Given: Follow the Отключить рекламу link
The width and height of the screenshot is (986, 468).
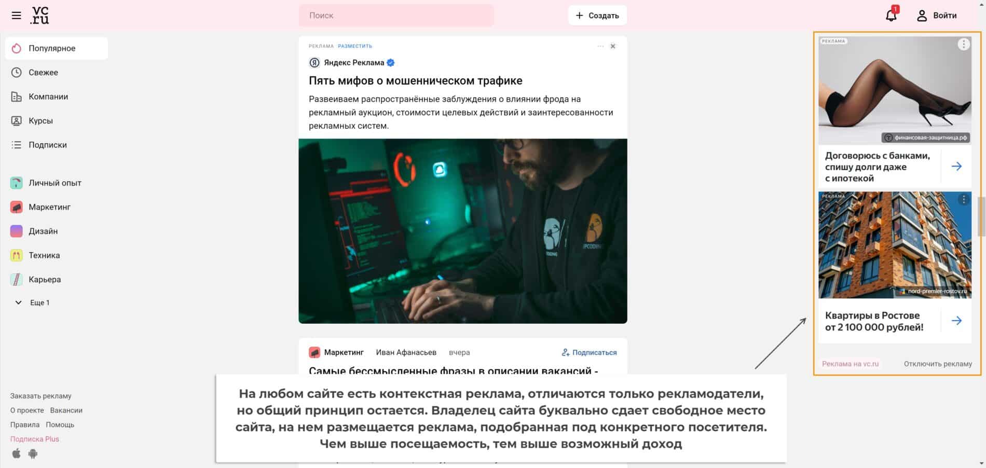Looking at the screenshot, I should click(938, 364).
